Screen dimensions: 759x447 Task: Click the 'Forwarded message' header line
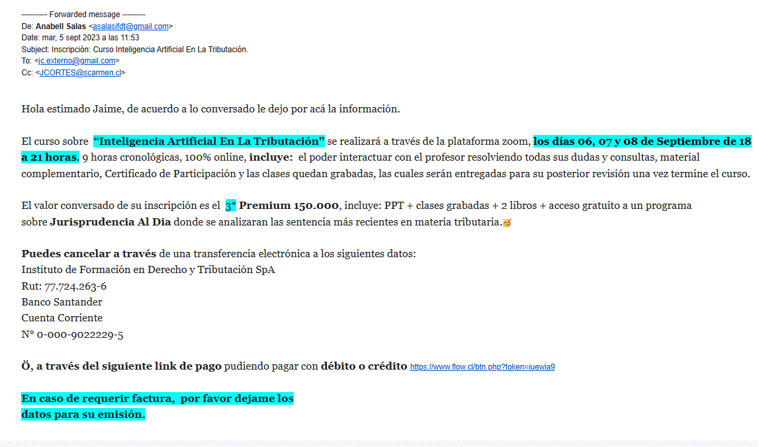point(83,15)
